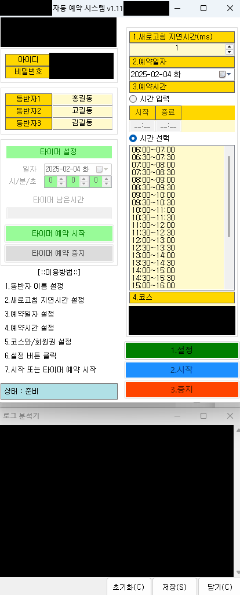Click the blue 2.시작 button

[x=182, y=370]
